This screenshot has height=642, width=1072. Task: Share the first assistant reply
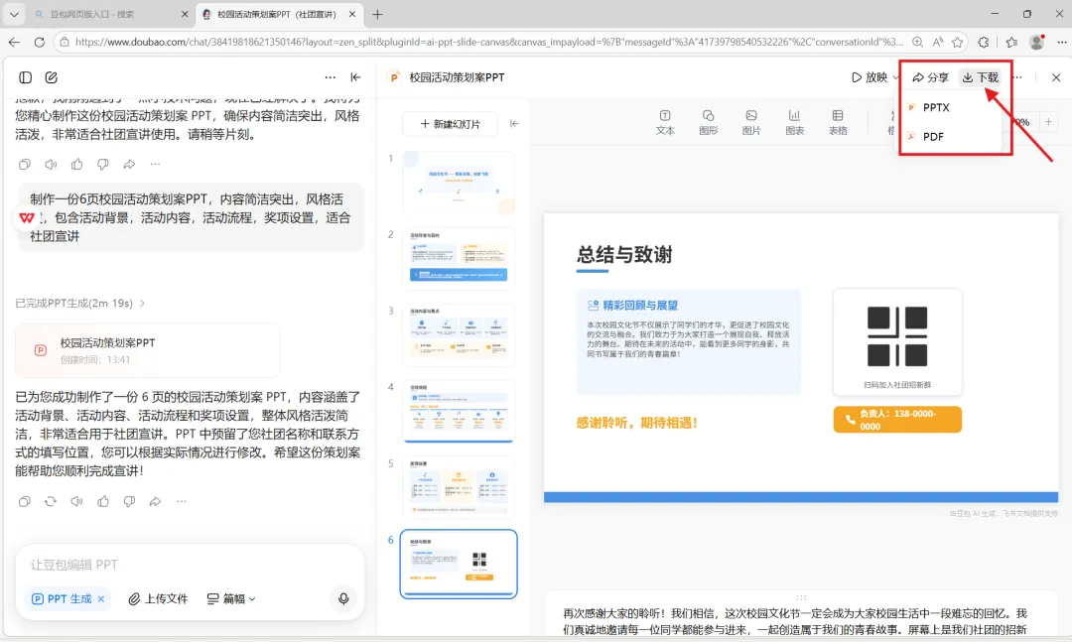point(129,164)
